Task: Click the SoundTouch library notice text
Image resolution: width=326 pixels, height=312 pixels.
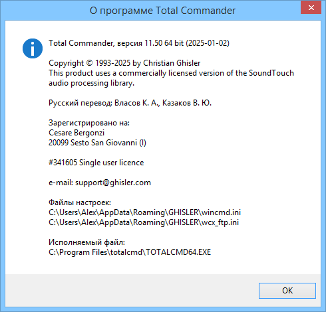Action: pyautogui.click(x=171, y=73)
